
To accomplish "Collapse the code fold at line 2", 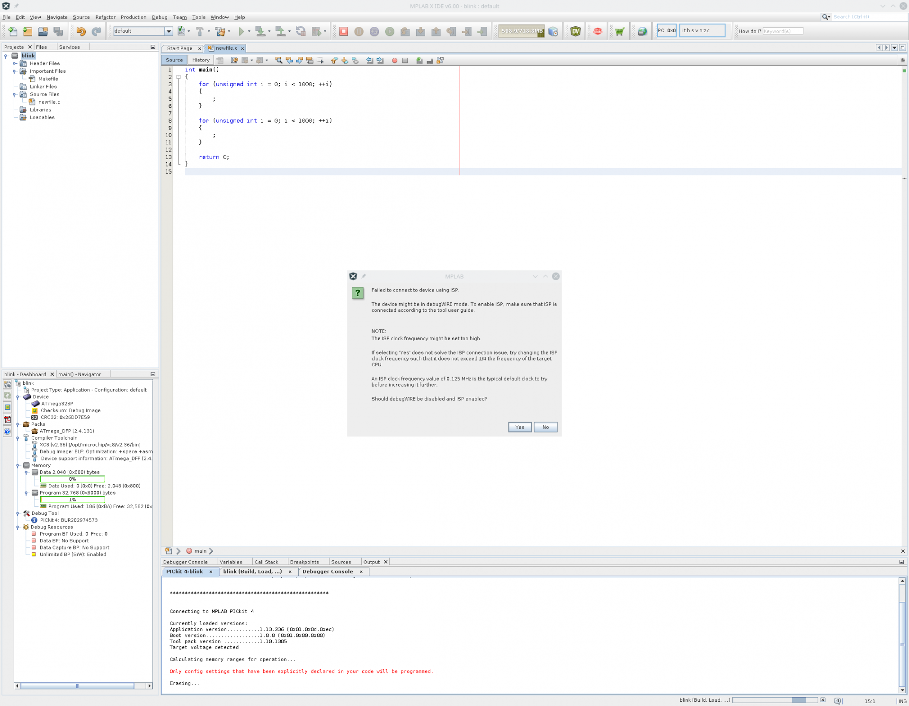I will 178,77.
